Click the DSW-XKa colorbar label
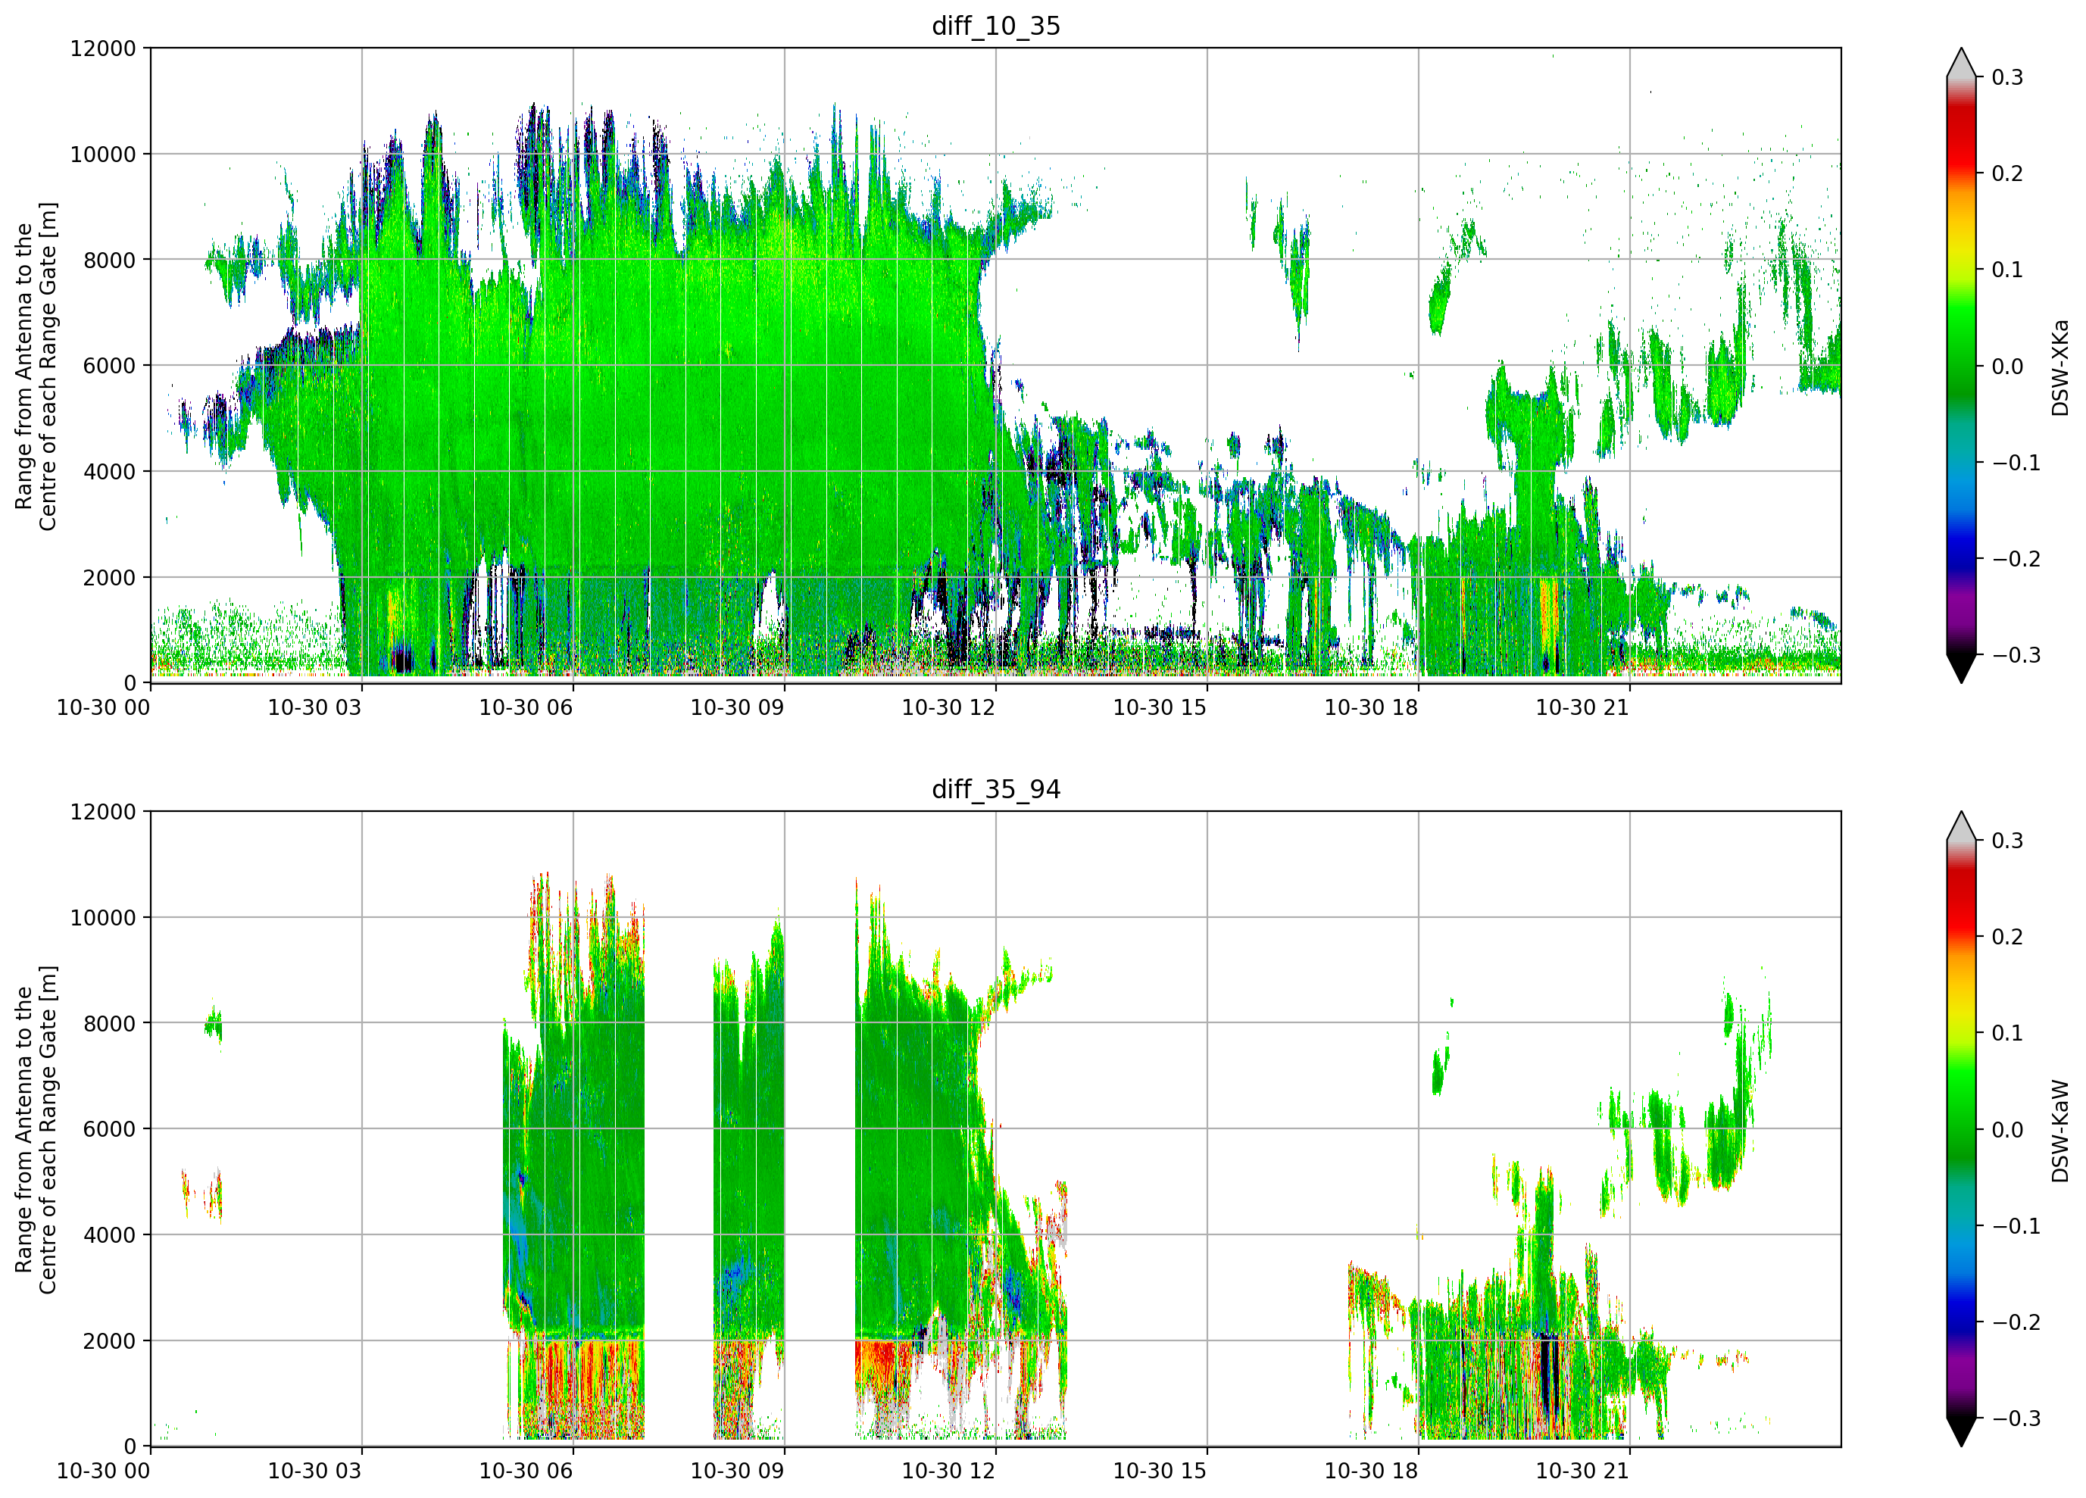Viewport: 2086px width, 1498px height. point(2059,367)
